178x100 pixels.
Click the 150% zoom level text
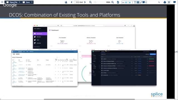coord(108,2)
